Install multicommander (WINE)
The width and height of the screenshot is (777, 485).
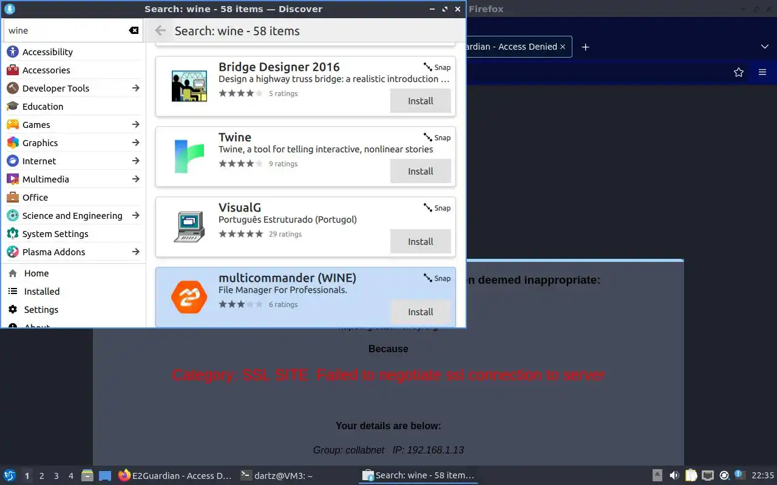pyautogui.click(x=420, y=312)
